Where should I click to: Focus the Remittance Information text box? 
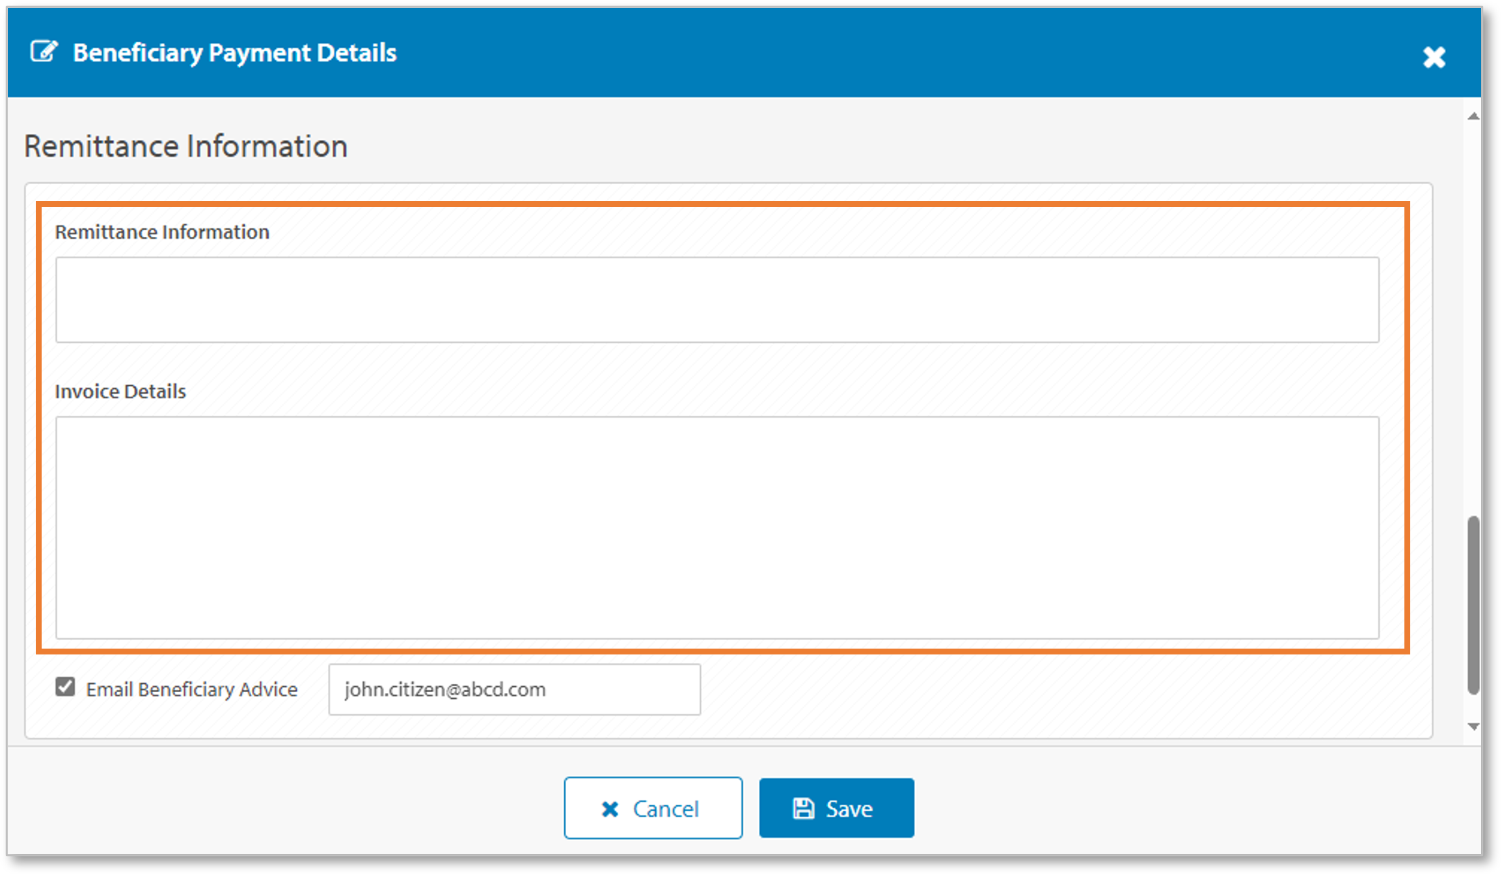(717, 300)
